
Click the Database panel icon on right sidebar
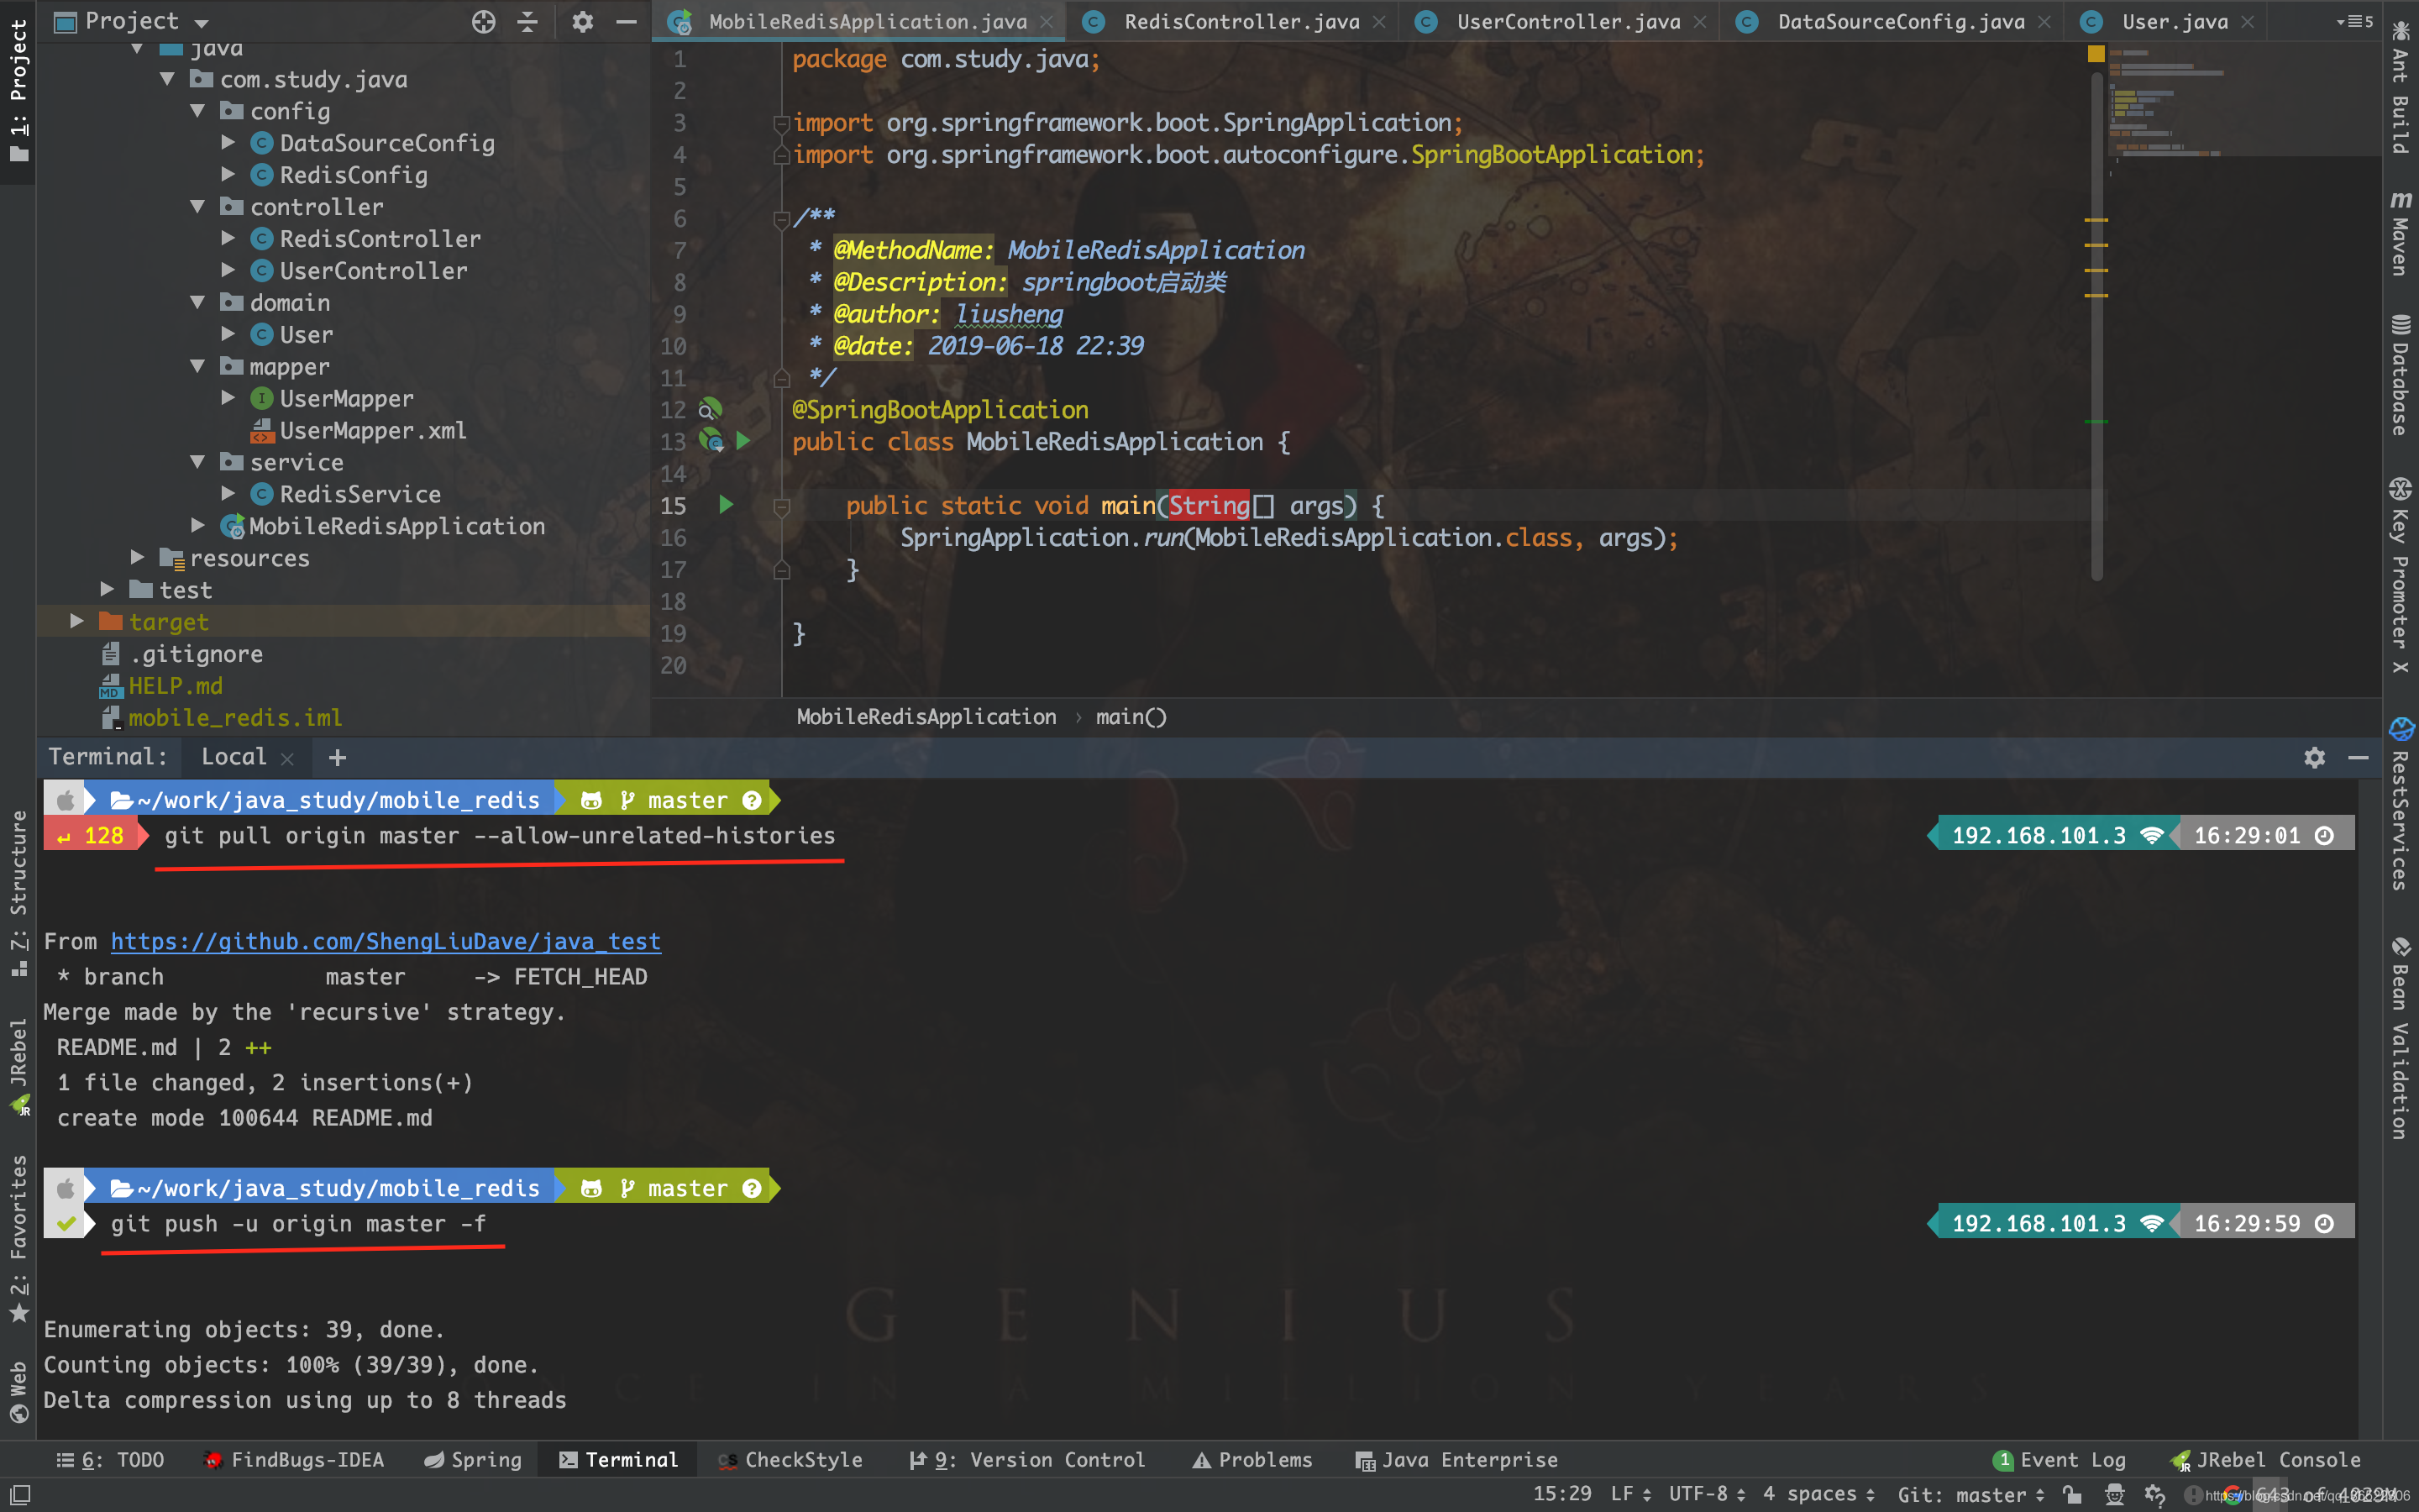click(2395, 364)
